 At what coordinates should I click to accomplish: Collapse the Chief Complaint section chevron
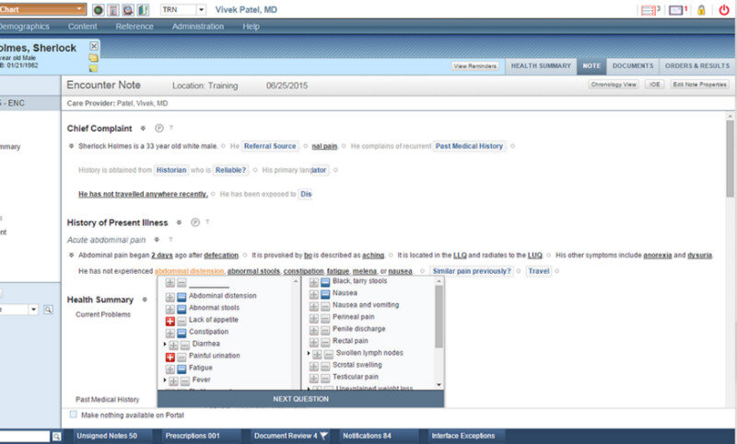[x=143, y=129]
